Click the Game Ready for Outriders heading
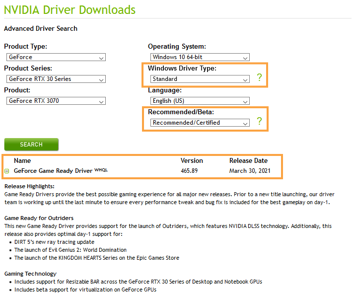Screen dimensions: 354x295 pyautogui.click(x=39, y=218)
